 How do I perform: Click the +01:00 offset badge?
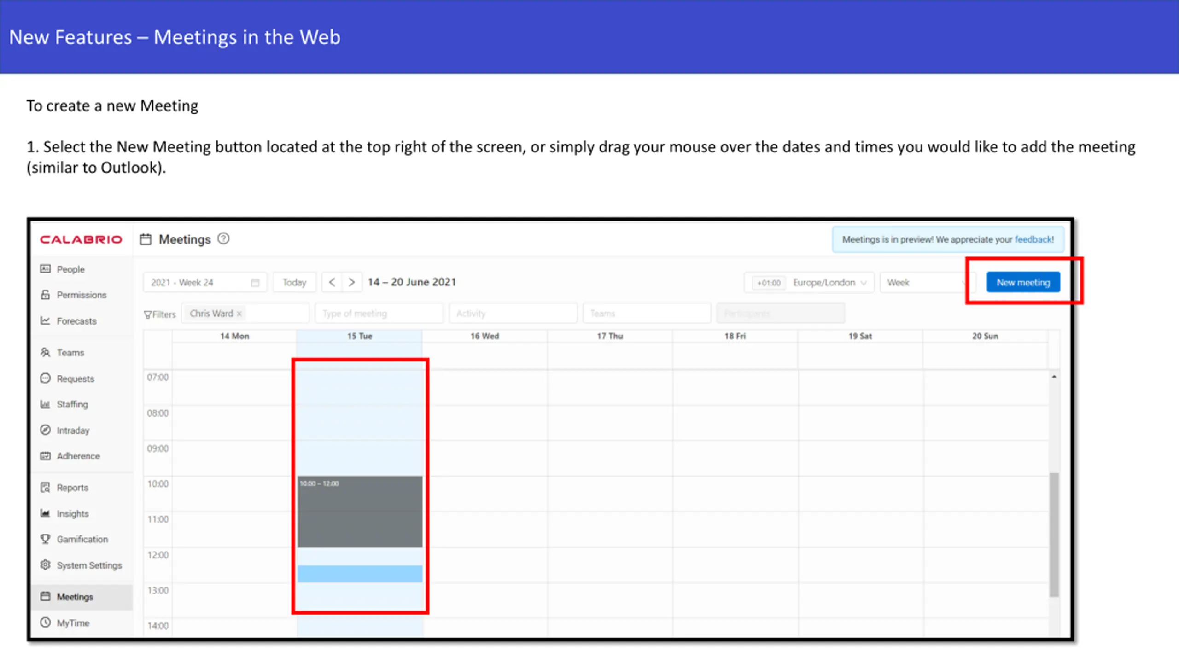pyautogui.click(x=769, y=283)
